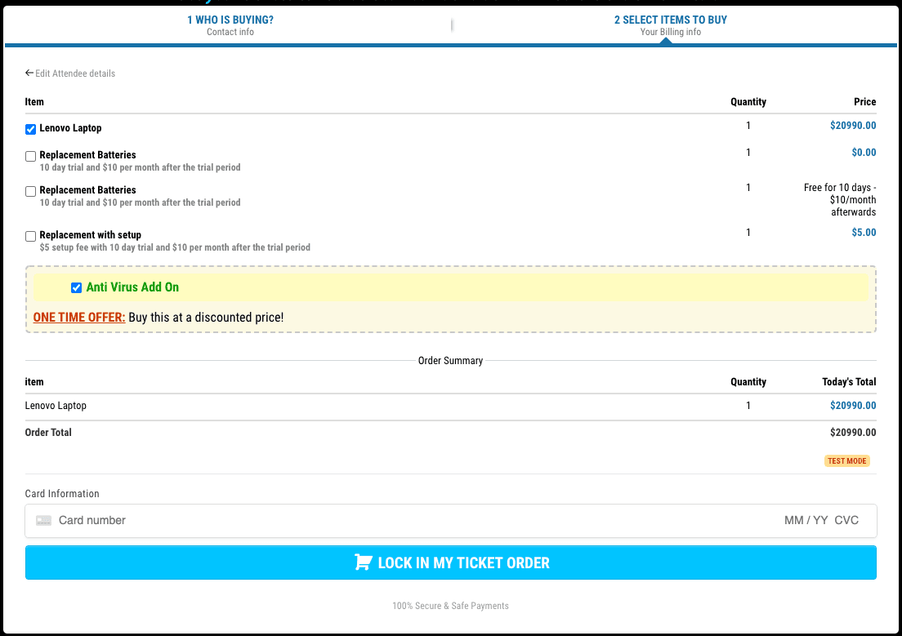This screenshot has width=902, height=636.
Task: Tick the Replacement Batteries checkbox priced $0.00
Action: 30,157
